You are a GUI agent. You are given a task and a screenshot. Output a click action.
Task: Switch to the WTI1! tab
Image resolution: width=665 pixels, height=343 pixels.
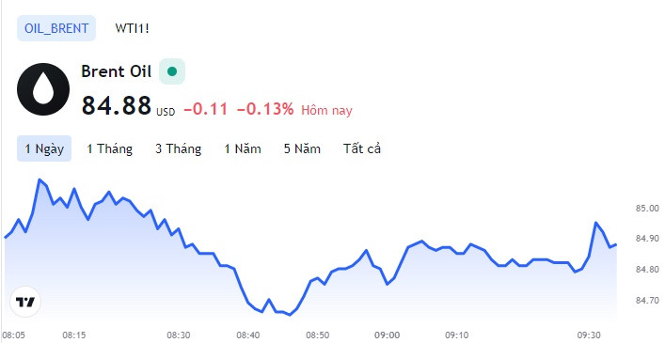click(x=132, y=28)
